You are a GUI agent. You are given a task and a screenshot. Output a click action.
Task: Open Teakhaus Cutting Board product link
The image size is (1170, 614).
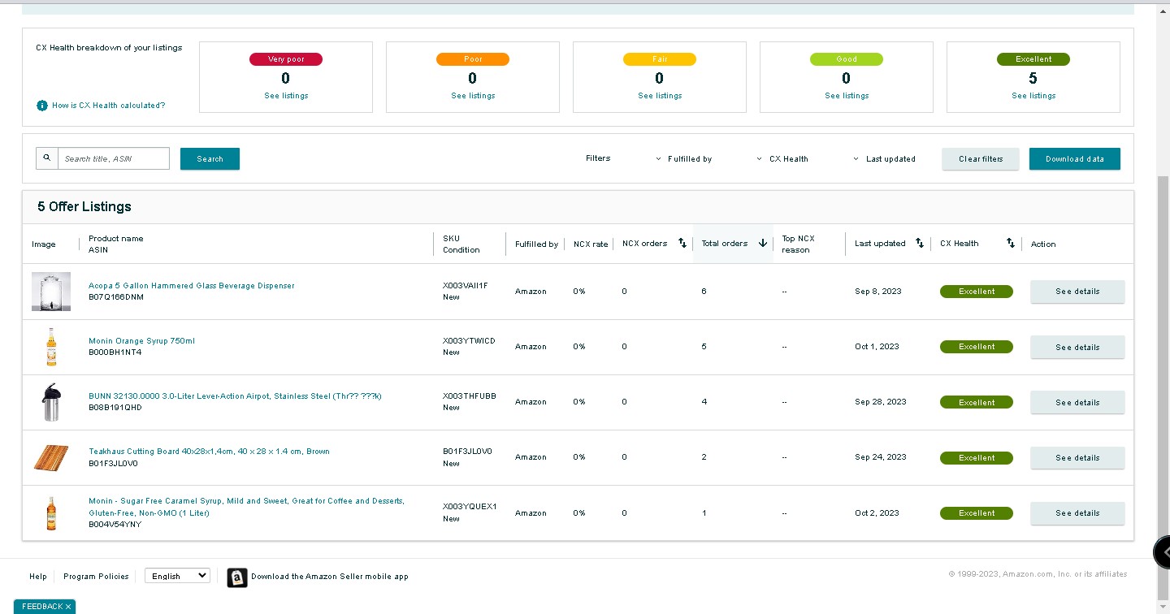[209, 452]
